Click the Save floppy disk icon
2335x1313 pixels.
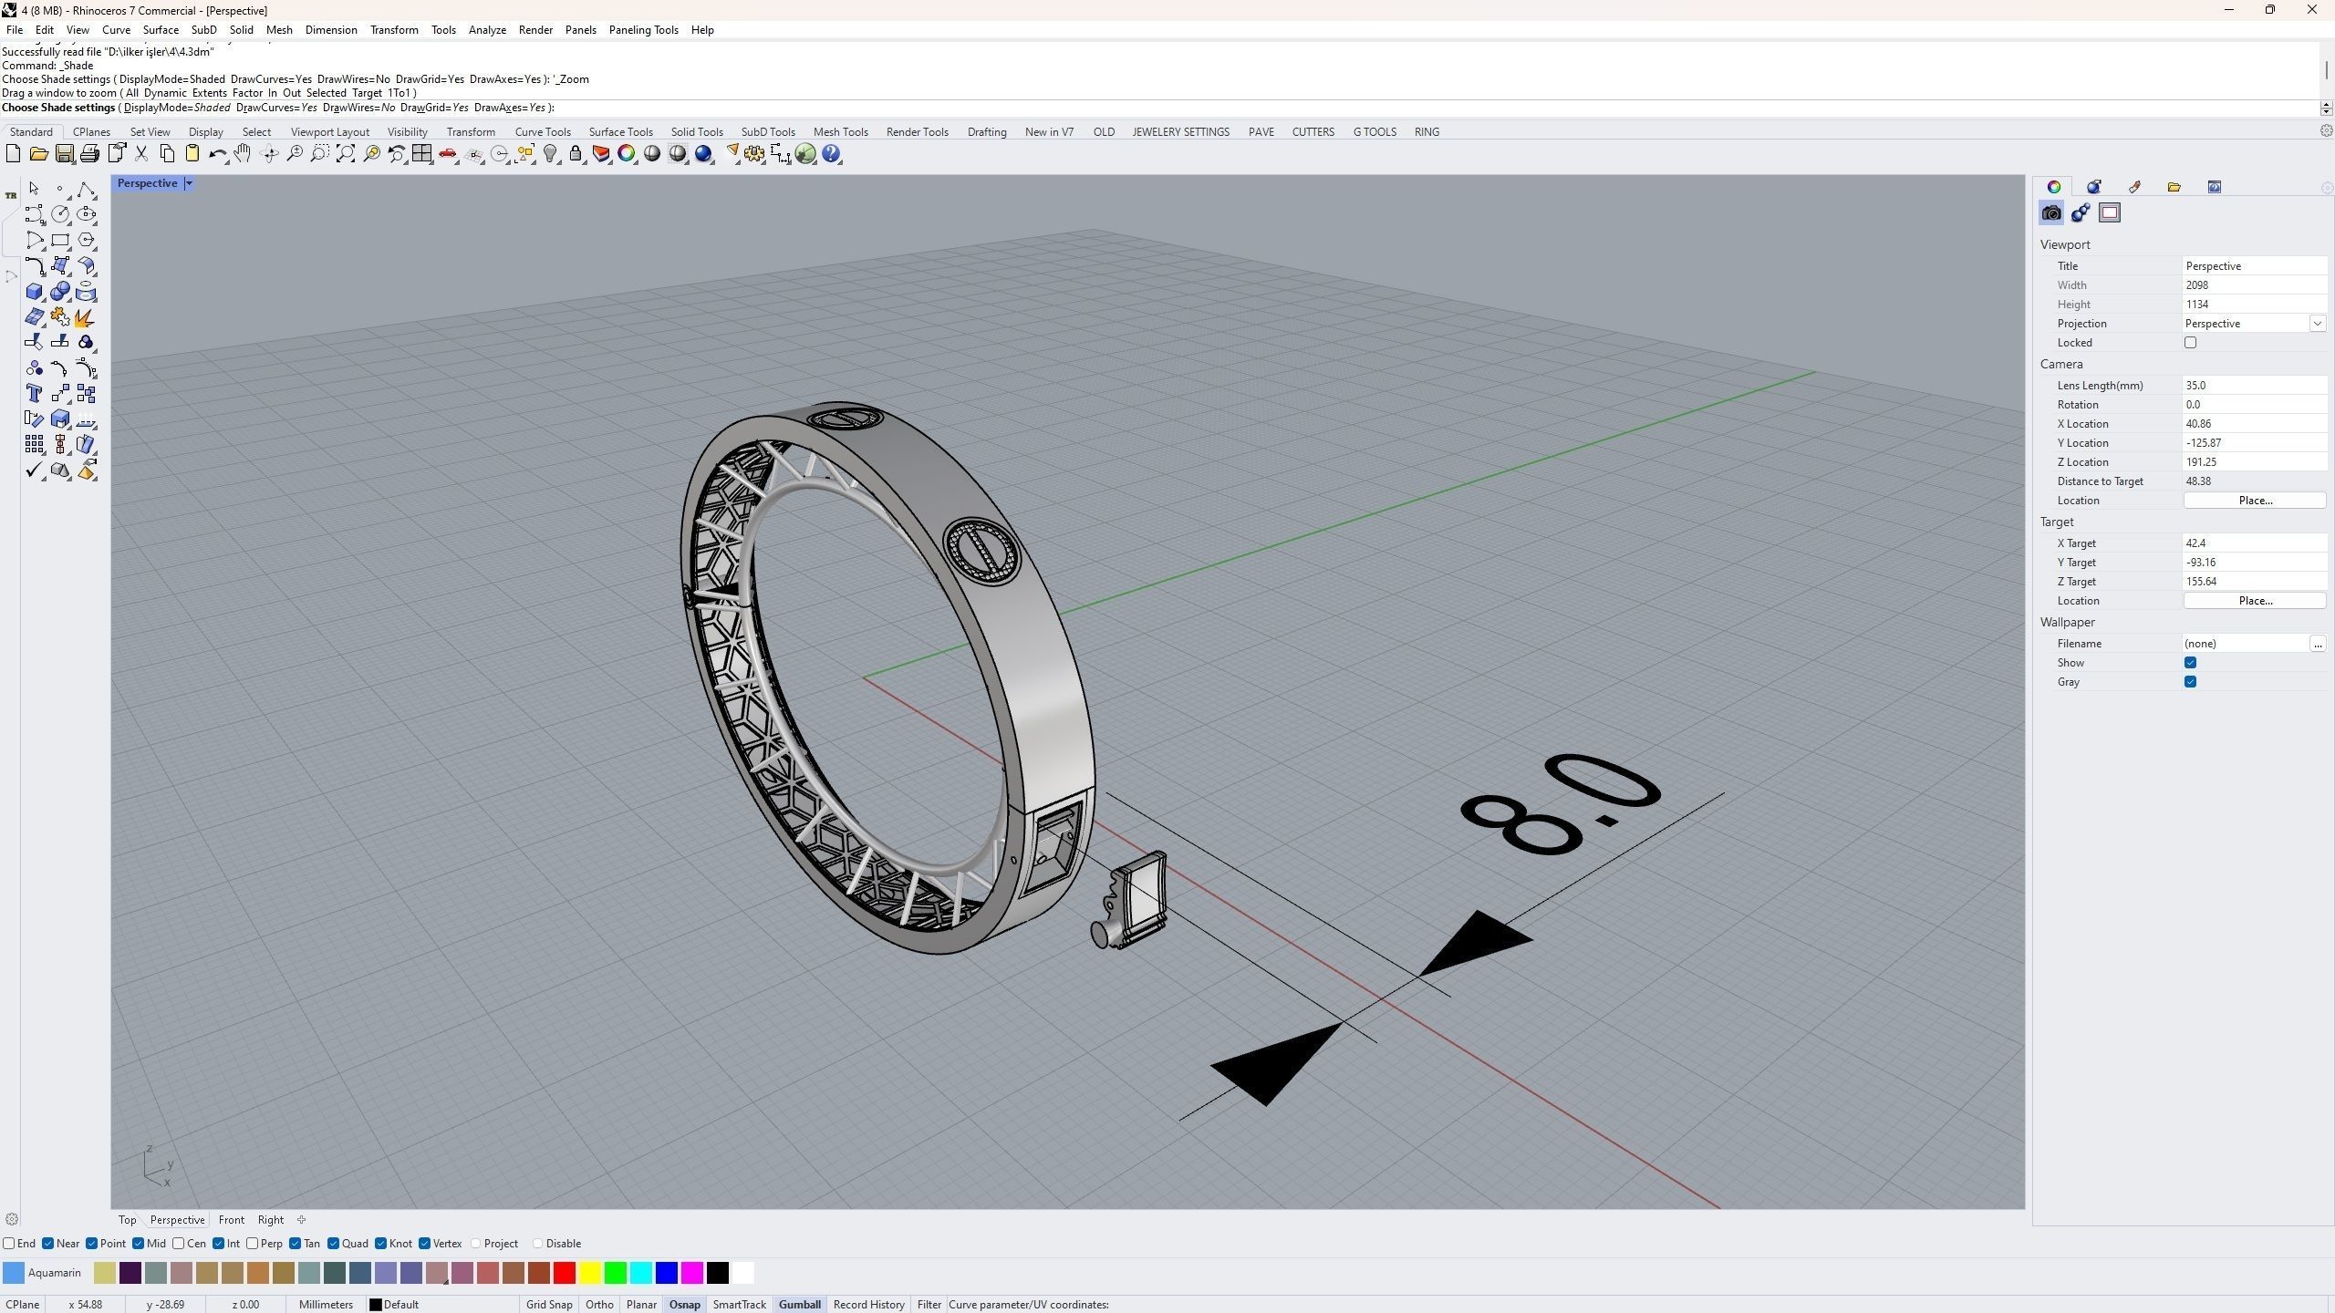[x=65, y=154]
